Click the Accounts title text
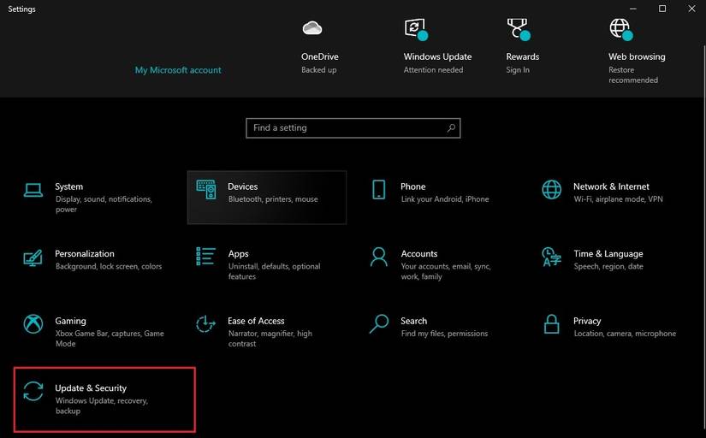This screenshot has height=438, width=706. 419,253
